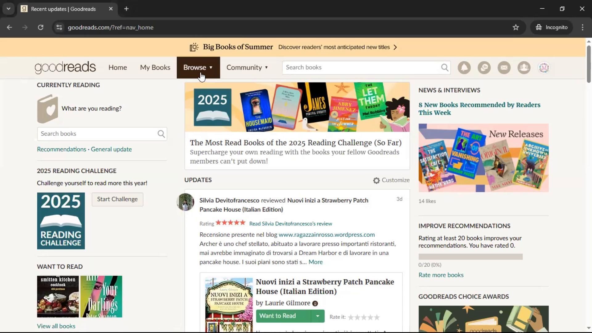Image resolution: width=592 pixels, height=333 pixels.
Task: Open the friends icon in header
Action: 524,68
